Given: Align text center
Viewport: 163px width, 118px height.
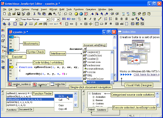Looking at the screenshot, I should (x=121, y=19).
